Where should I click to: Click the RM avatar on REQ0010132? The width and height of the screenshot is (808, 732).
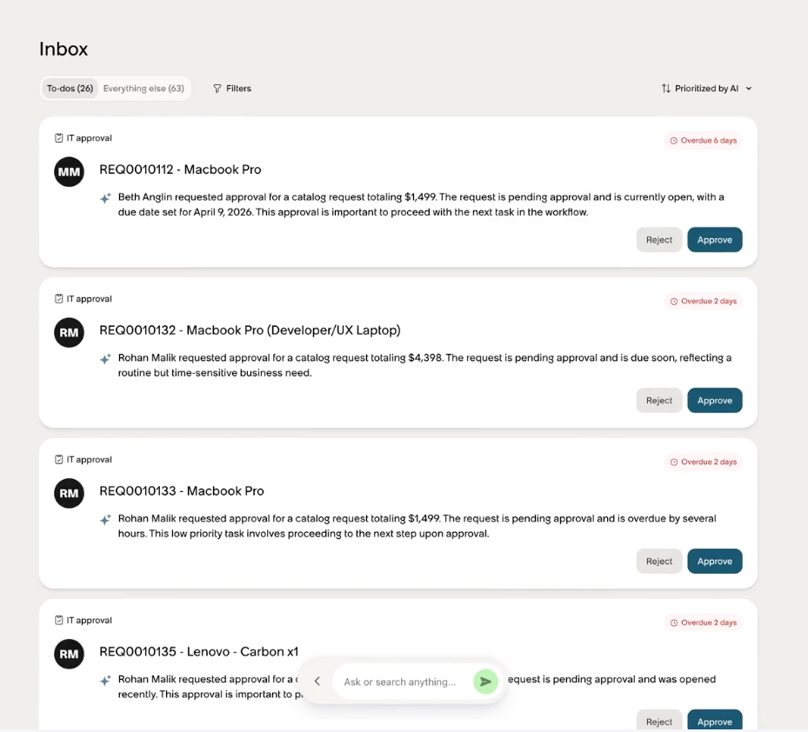click(69, 332)
